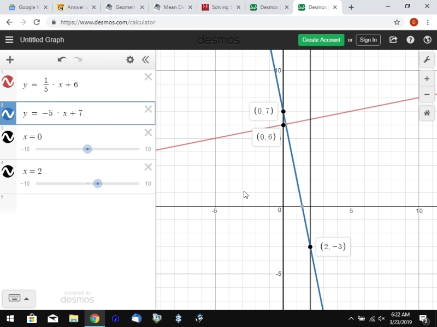The image size is (437, 327).
Task: Reload the Desmos page
Action: tap(37, 22)
